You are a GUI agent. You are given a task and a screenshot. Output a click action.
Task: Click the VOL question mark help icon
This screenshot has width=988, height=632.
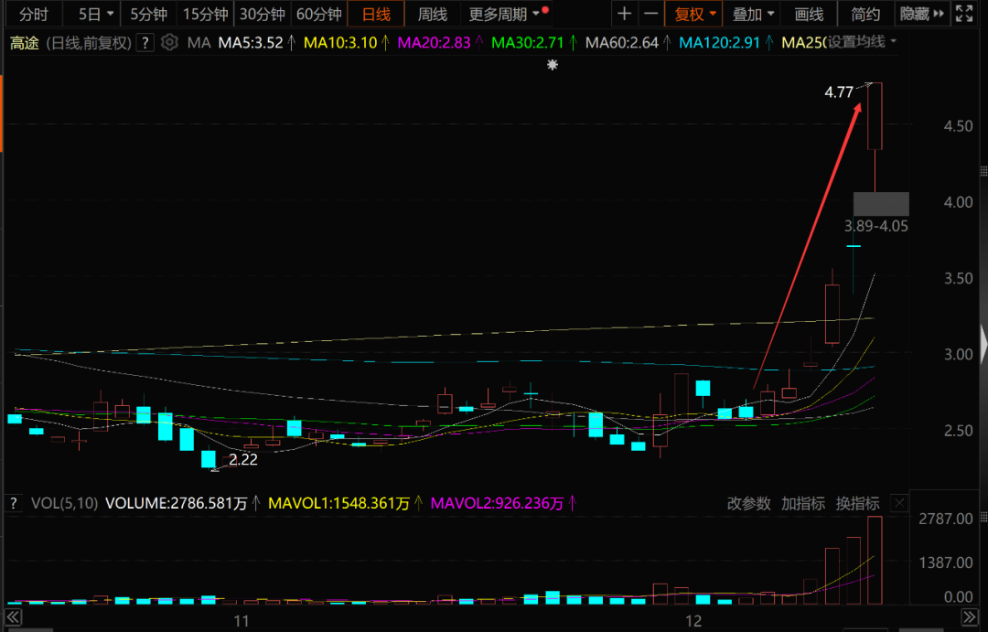point(14,503)
